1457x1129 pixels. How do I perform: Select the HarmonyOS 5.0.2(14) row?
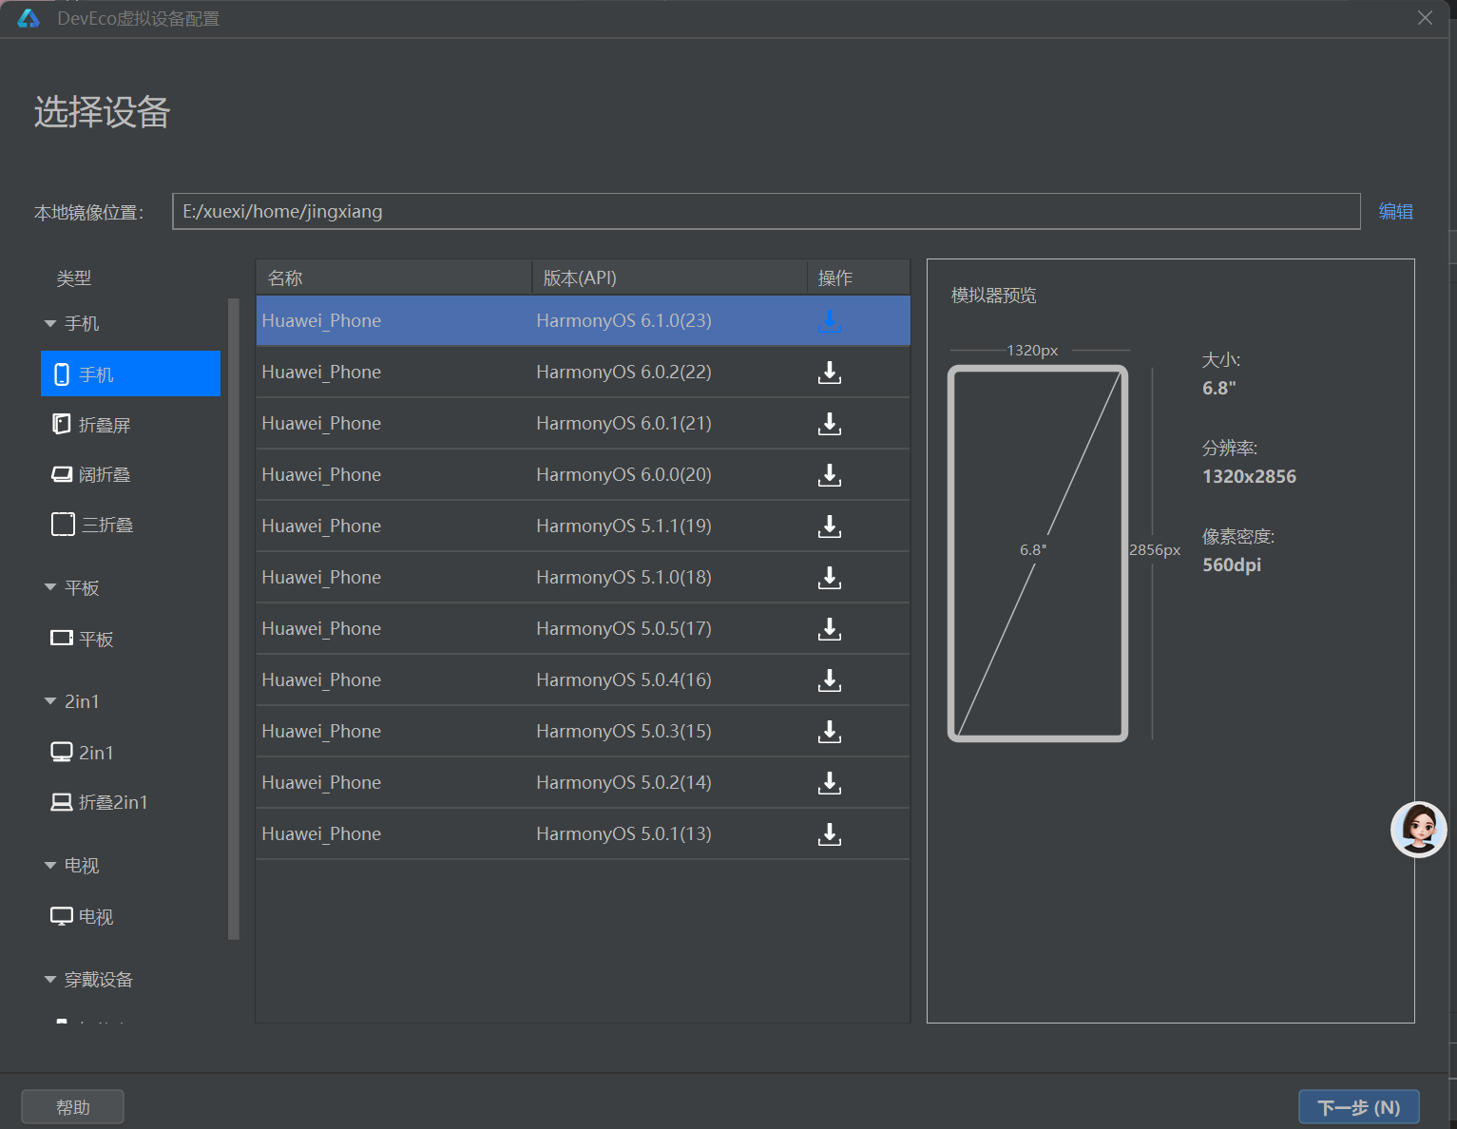tap(583, 782)
